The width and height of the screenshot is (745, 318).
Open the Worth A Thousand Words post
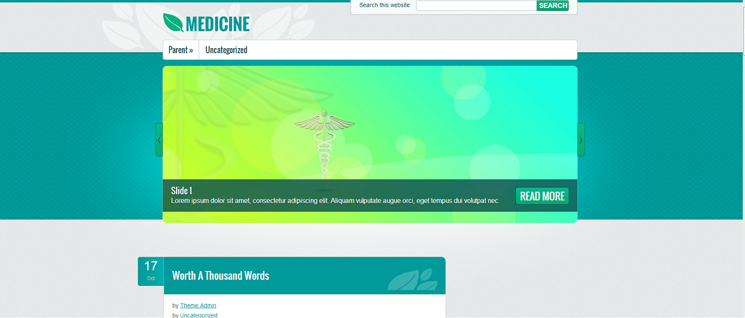pyautogui.click(x=220, y=276)
